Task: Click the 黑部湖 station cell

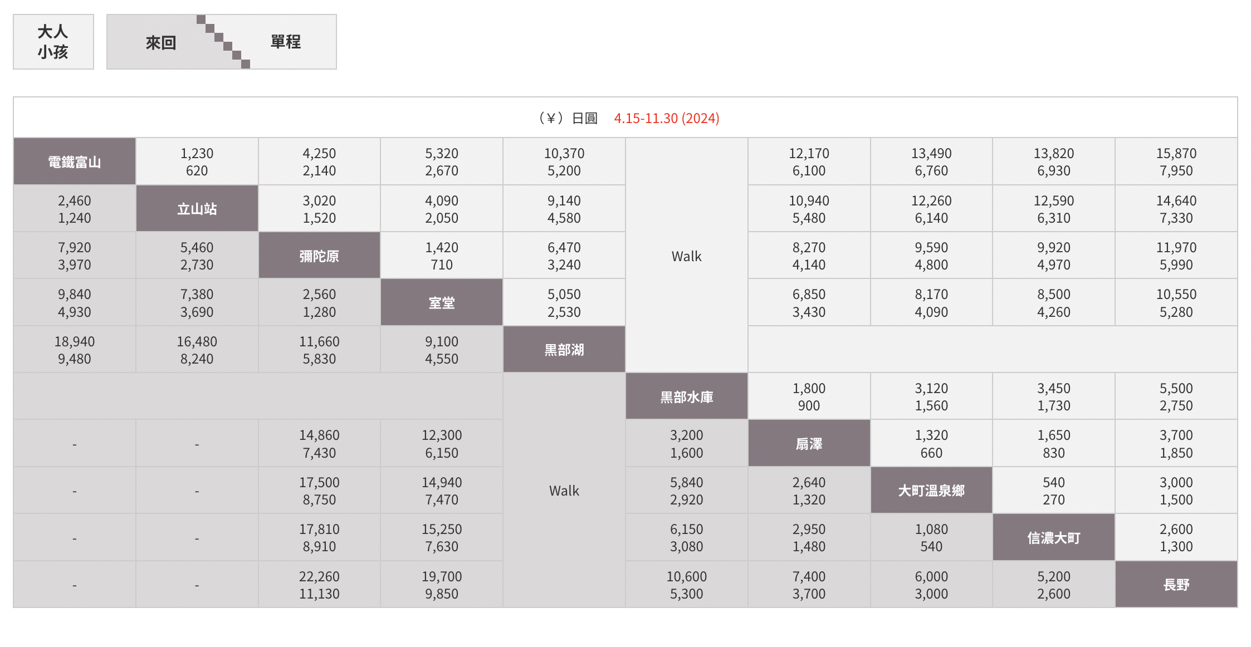Action: click(564, 350)
